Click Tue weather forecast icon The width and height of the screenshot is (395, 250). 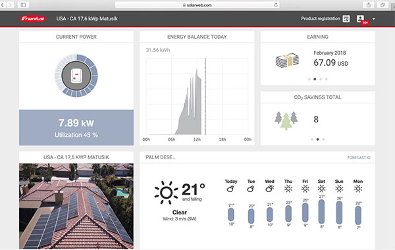tap(251, 189)
